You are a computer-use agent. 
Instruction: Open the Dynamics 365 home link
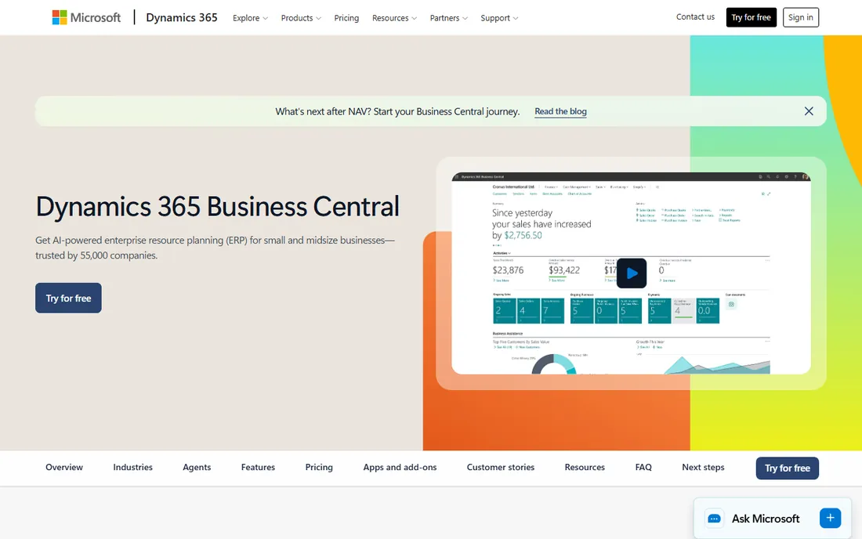182,17
